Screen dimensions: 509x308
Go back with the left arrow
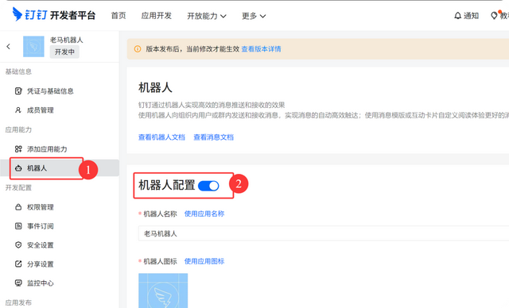[9, 46]
